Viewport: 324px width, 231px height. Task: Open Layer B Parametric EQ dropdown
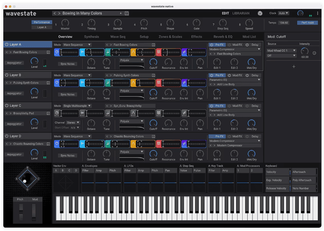tap(235, 80)
